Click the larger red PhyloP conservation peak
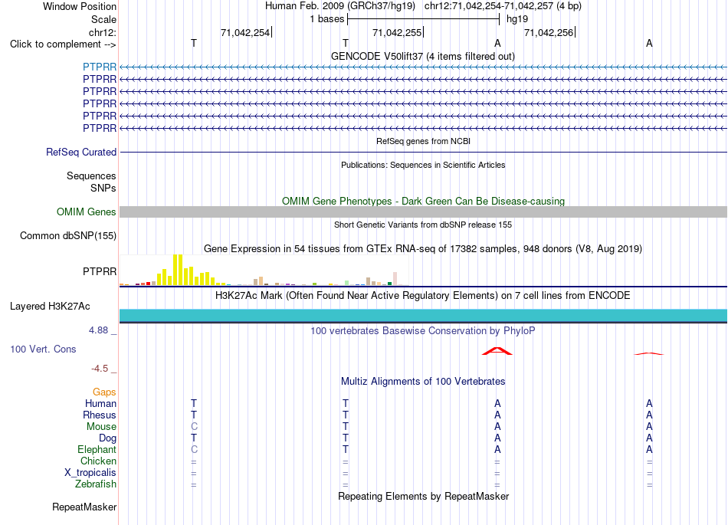The image size is (728, 525). click(x=497, y=351)
